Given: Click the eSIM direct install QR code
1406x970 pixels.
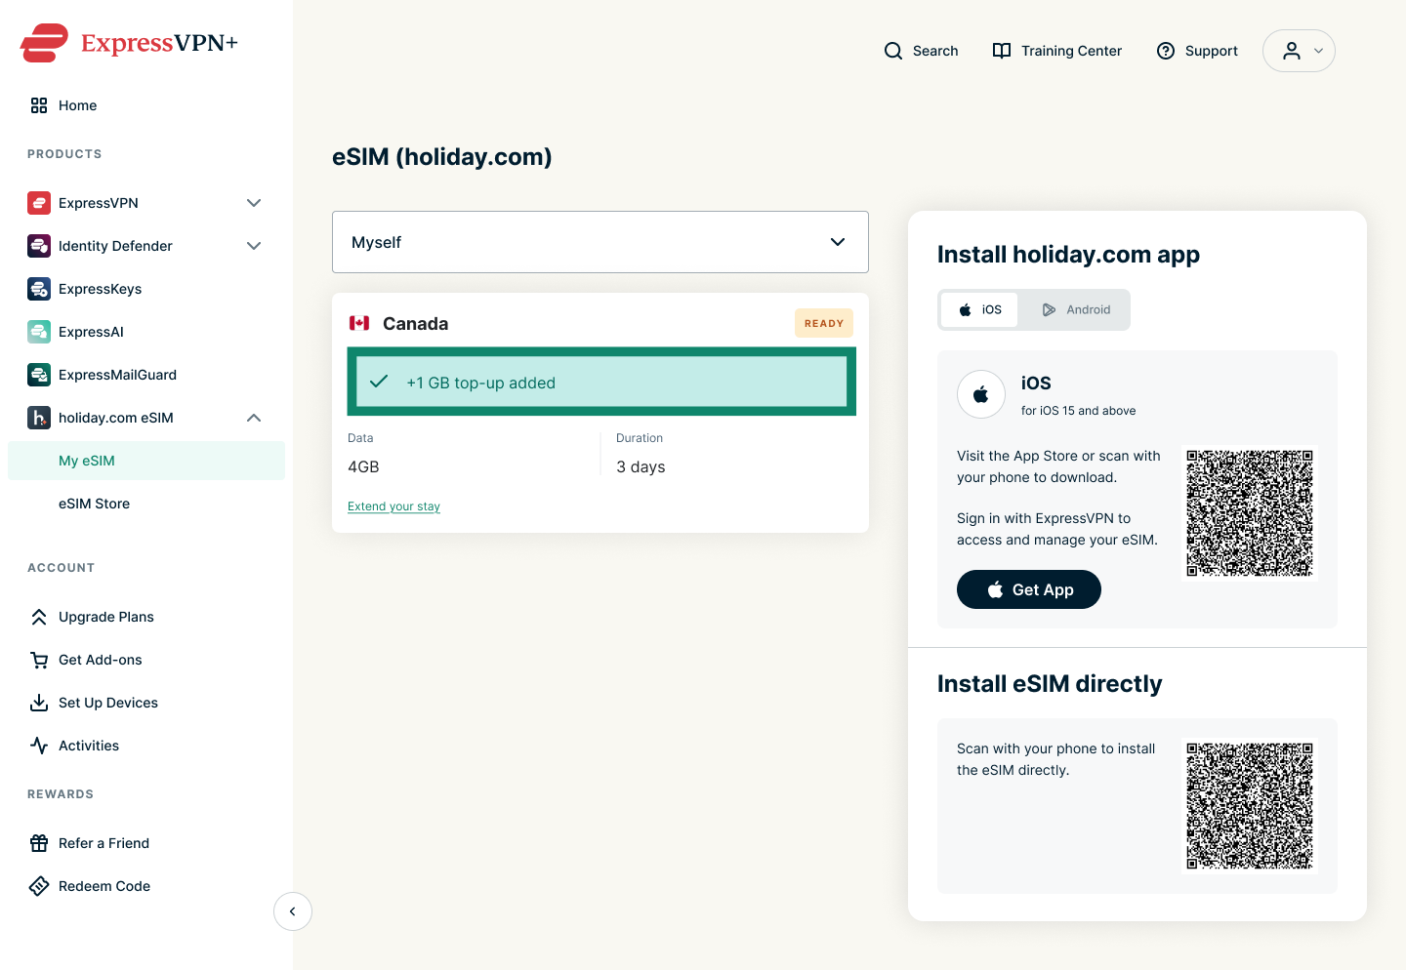Looking at the screenshot, I should click(1250, 806).
